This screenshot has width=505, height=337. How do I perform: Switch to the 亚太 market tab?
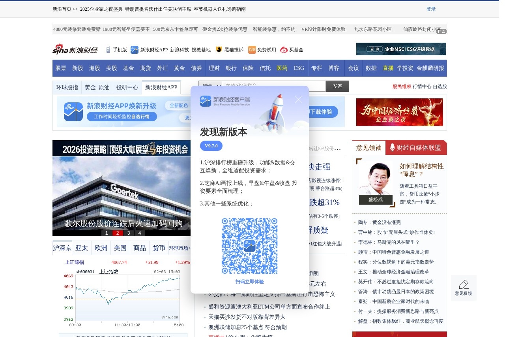pos(82,248)
